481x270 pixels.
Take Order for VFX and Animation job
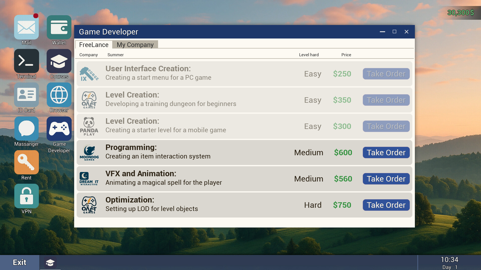tap(386, 179)
